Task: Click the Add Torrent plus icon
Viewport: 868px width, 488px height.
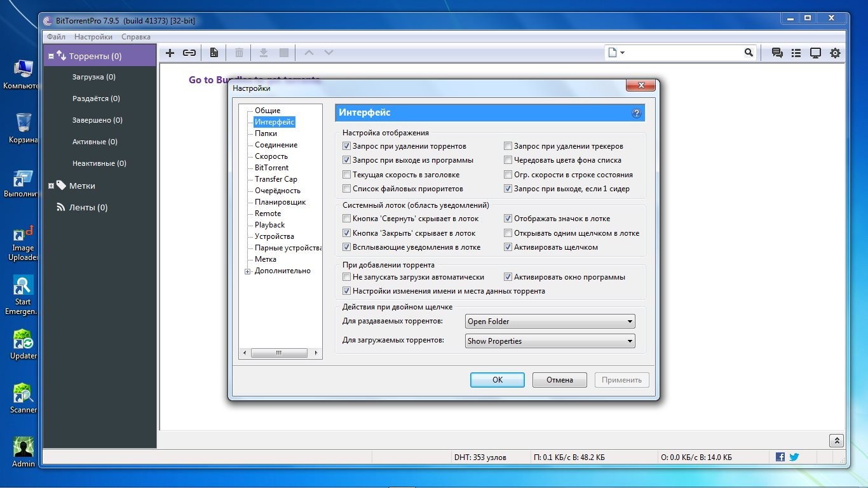Action: point(170,53)
